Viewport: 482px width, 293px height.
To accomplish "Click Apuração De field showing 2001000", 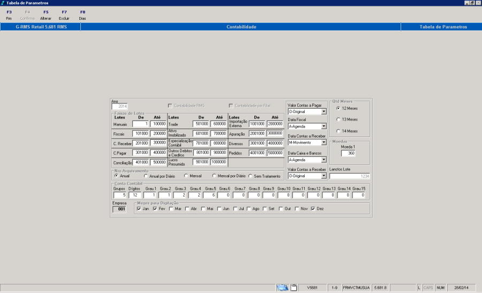I will (257, 133).
